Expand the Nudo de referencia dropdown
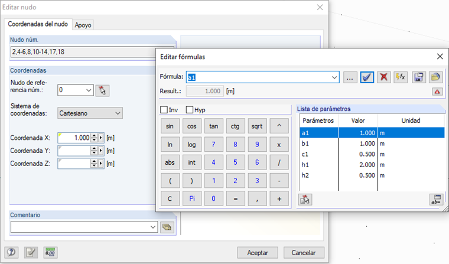 coord(89,90)
